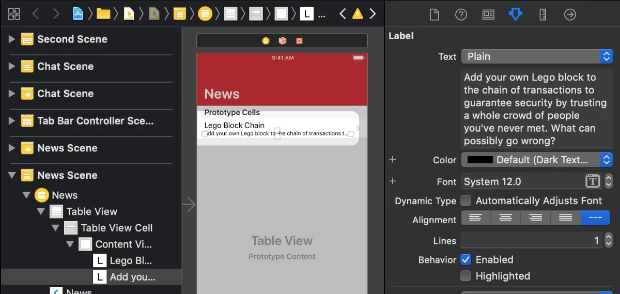620x294 pixels.
Task: Open the Text type Plain dropdown
Action: [x=536, y=56]
